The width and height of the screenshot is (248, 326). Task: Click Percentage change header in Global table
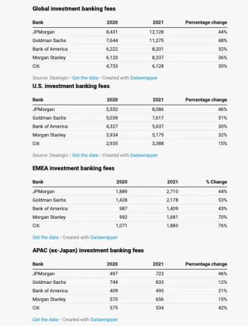(206, 22)
